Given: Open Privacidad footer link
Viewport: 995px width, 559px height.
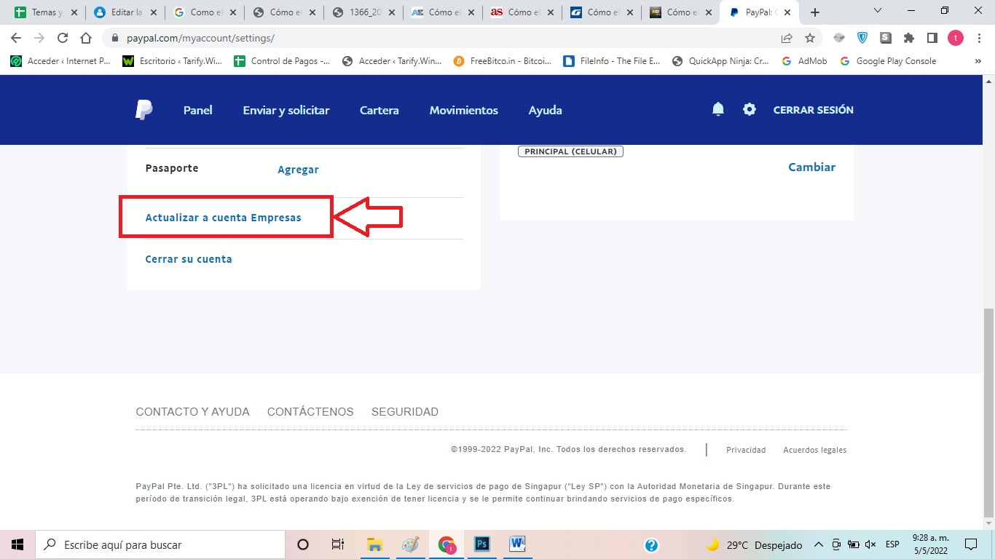Looking at the screenshot, I should click(746, 450).
